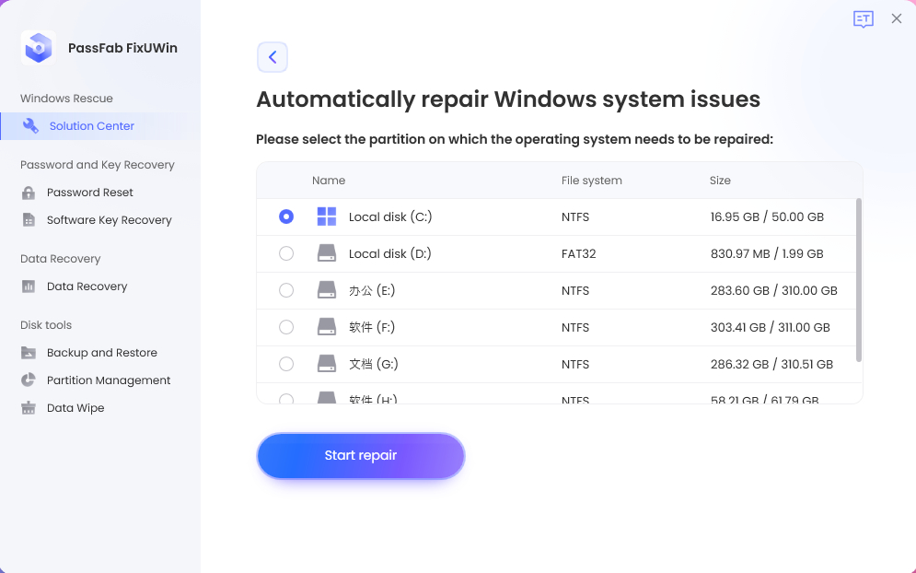
Task: Choose the 办公 (E:) partition radio button
Action: [286, 290]
